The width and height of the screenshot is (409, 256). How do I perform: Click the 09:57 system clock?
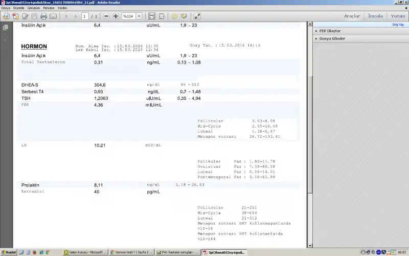[x=402, y=252]
